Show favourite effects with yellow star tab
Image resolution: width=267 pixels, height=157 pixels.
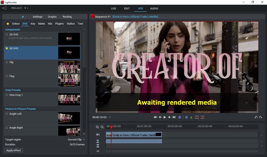[8, 24]
